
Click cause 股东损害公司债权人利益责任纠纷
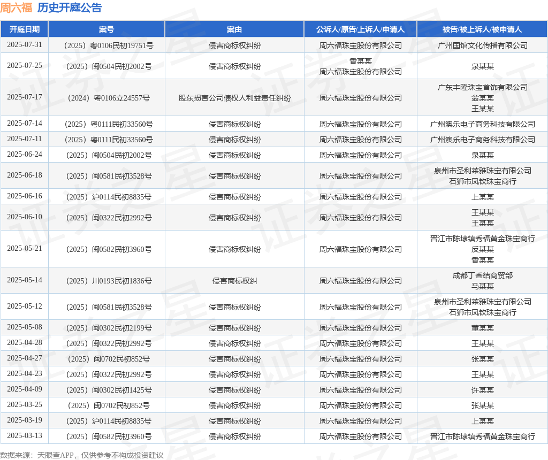pos(234,98)
